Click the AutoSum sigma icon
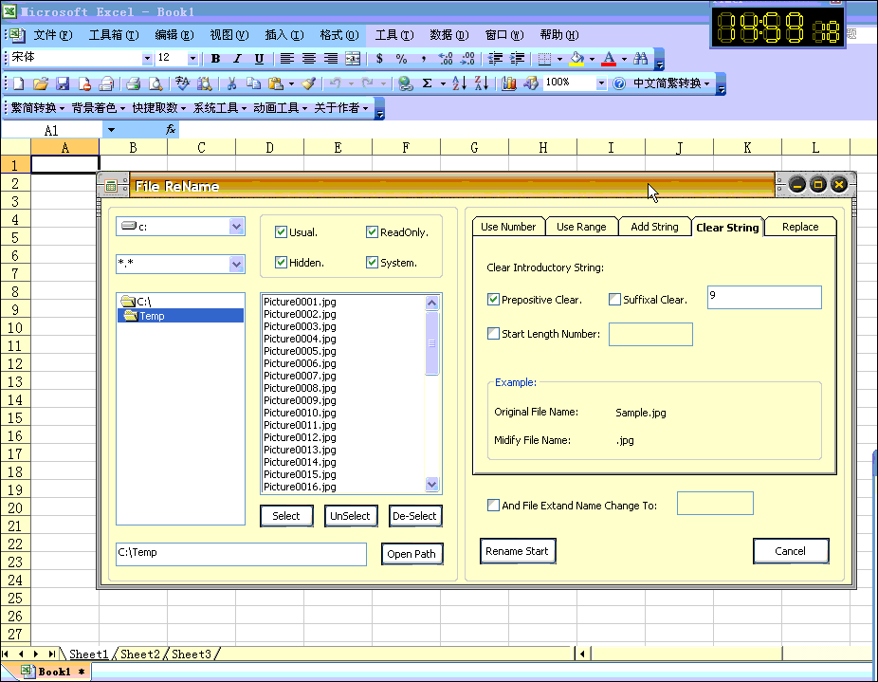 click(428, 83)
